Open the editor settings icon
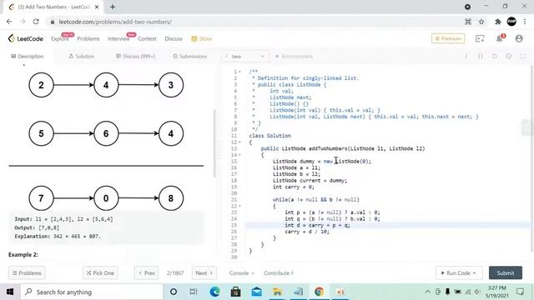The image size is (534, 300). click(x=509, y=57)
